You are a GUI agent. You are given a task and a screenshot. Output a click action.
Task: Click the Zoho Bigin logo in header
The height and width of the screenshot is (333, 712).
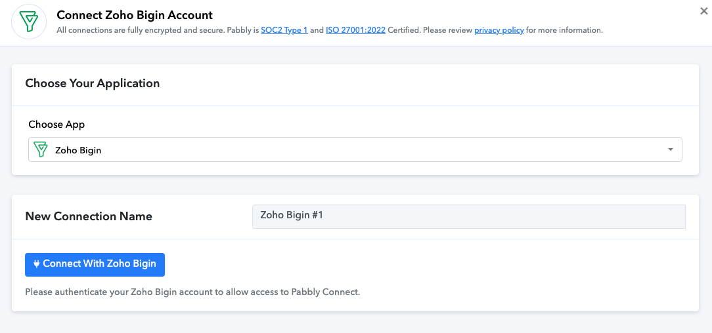pos(29,22)
